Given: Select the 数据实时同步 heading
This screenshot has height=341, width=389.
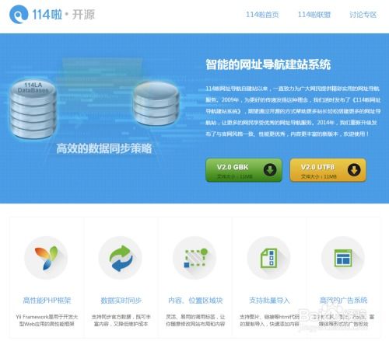Looking at the screenshot, I should [121, 301].
